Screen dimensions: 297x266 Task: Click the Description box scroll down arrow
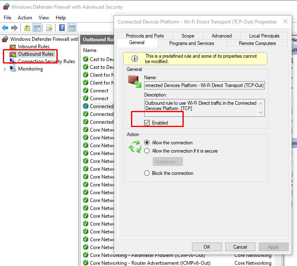pos(261,113)
